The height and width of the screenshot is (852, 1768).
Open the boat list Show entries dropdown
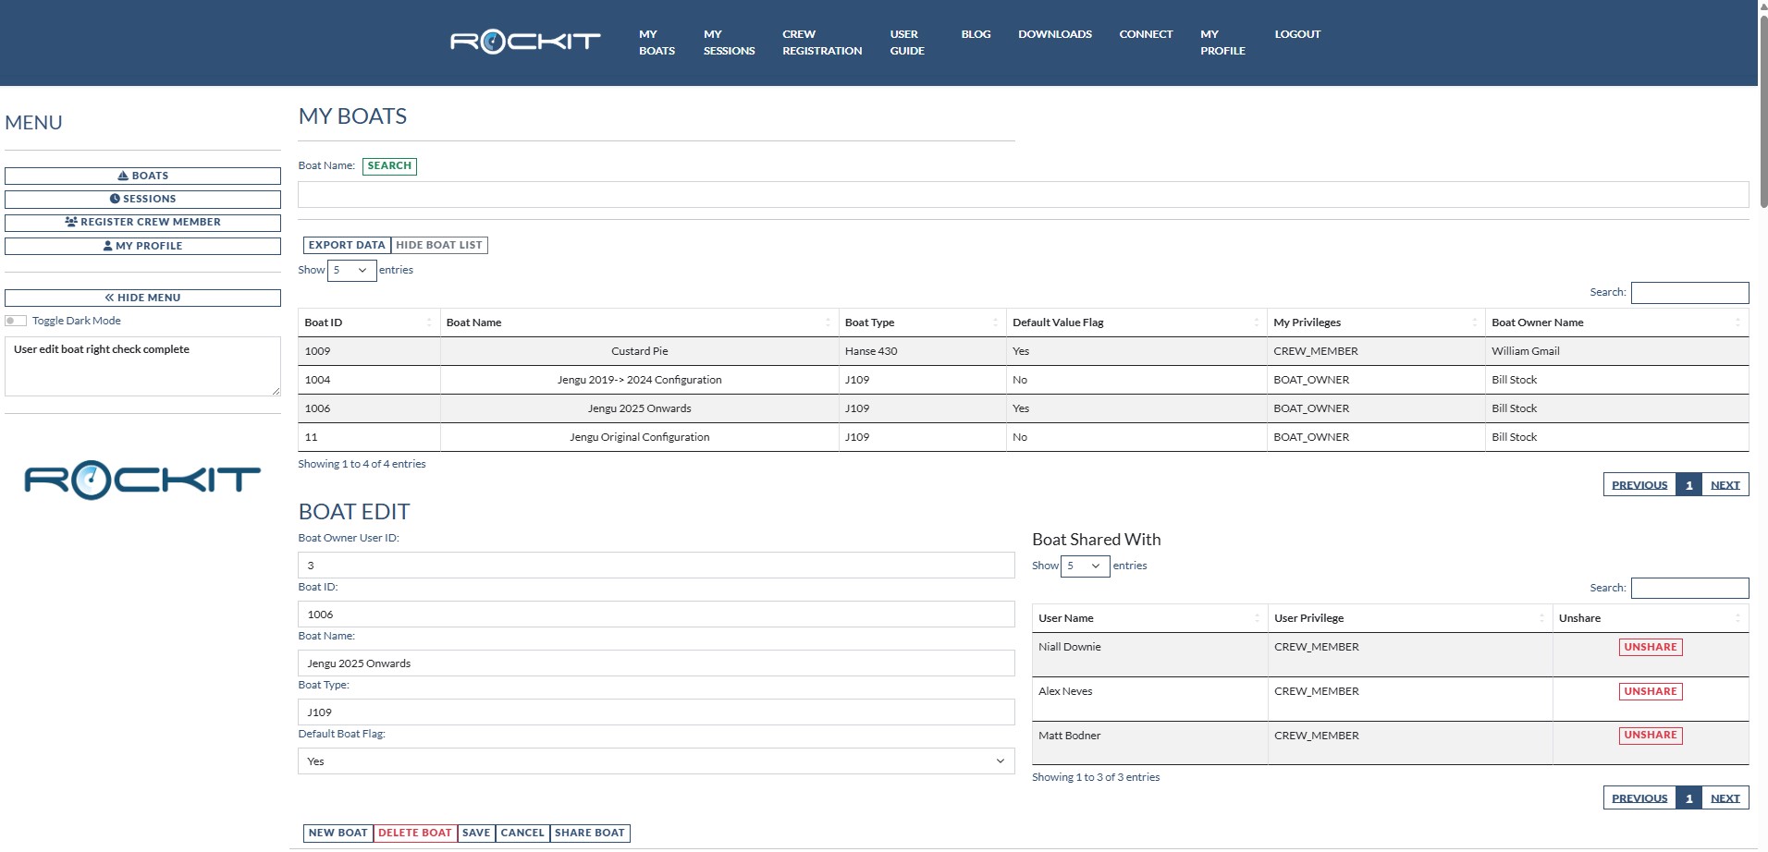pos(351,270)
